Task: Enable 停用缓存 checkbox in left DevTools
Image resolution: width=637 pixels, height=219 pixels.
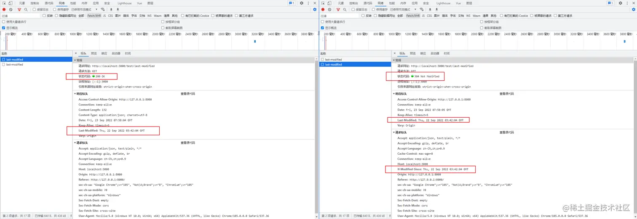Action: click(55, 9)
